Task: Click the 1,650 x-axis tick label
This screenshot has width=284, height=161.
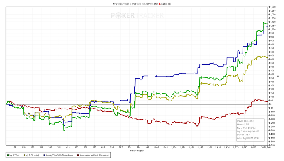Action: [254, 148]
